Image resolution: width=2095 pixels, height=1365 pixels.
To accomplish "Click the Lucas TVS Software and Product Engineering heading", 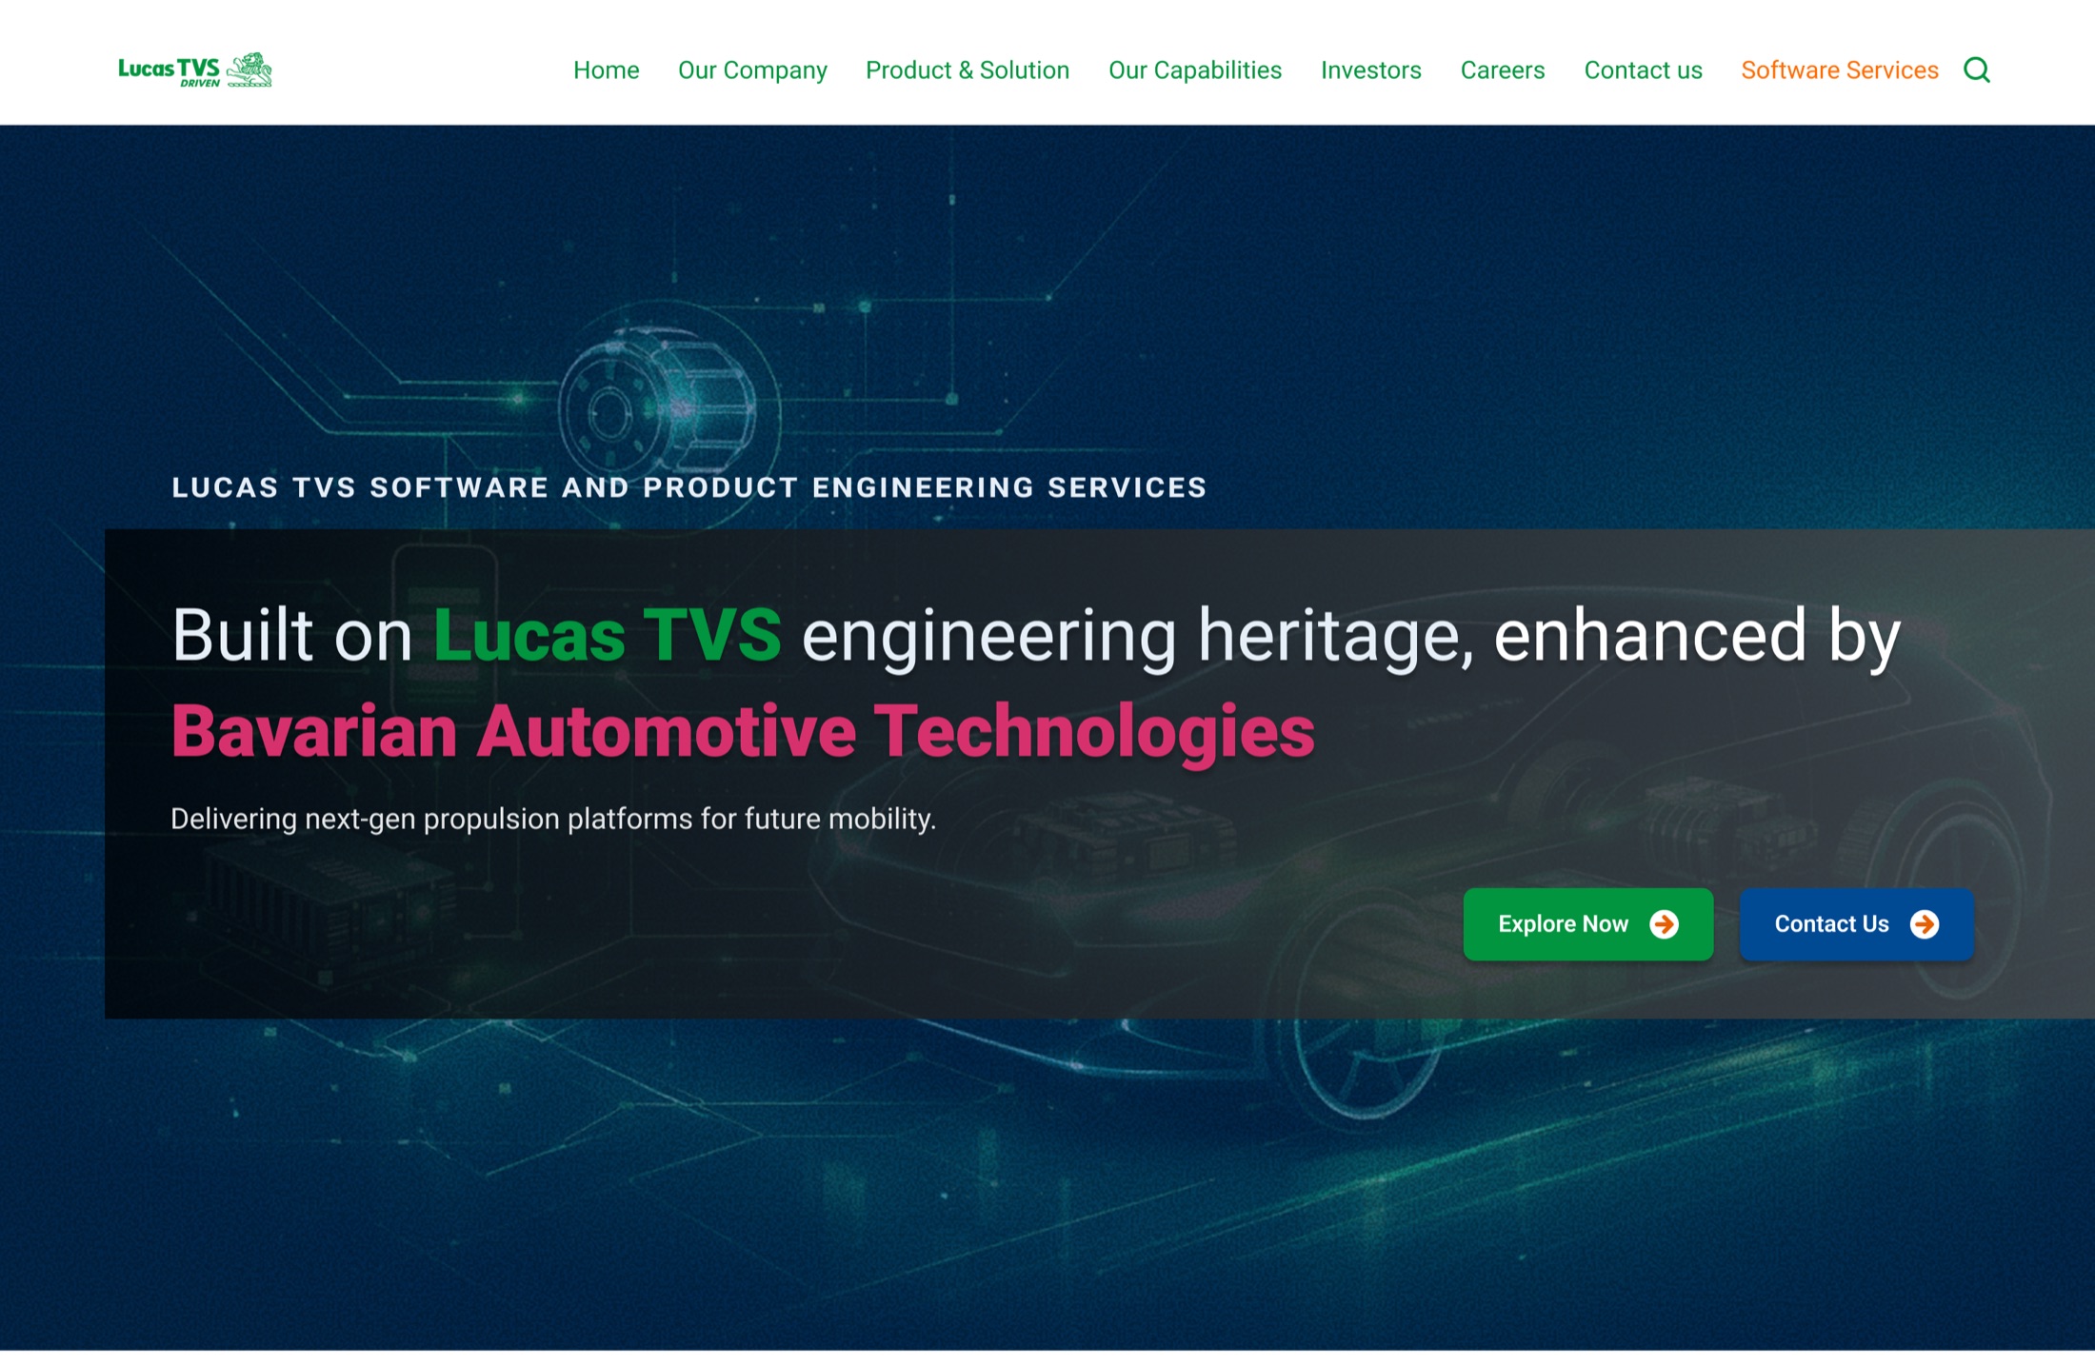I will click(x=689, y=487).
